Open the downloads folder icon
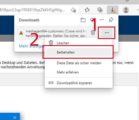This screenshot has height=120, width=139. (x=83, y=20)
